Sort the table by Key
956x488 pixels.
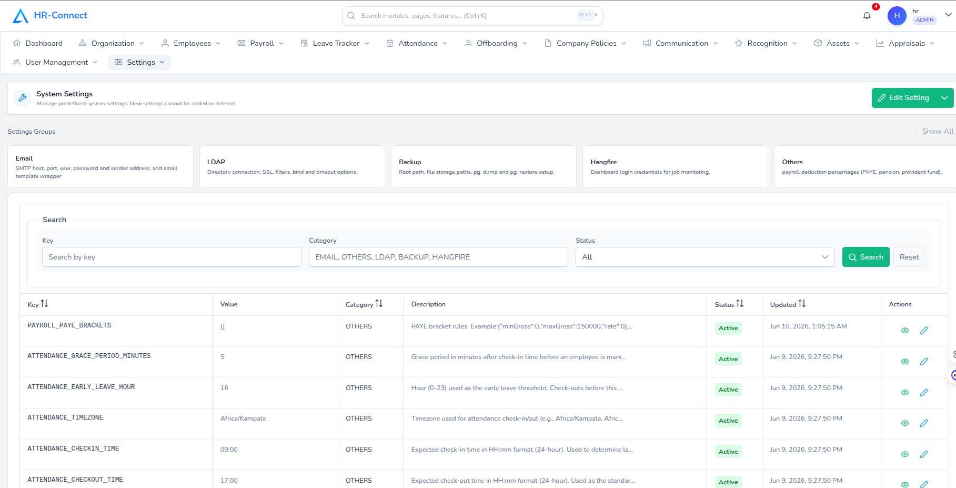(x=44, y=304)
